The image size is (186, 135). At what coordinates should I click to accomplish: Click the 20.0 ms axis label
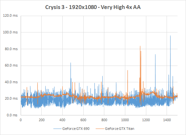coord(11,98)
